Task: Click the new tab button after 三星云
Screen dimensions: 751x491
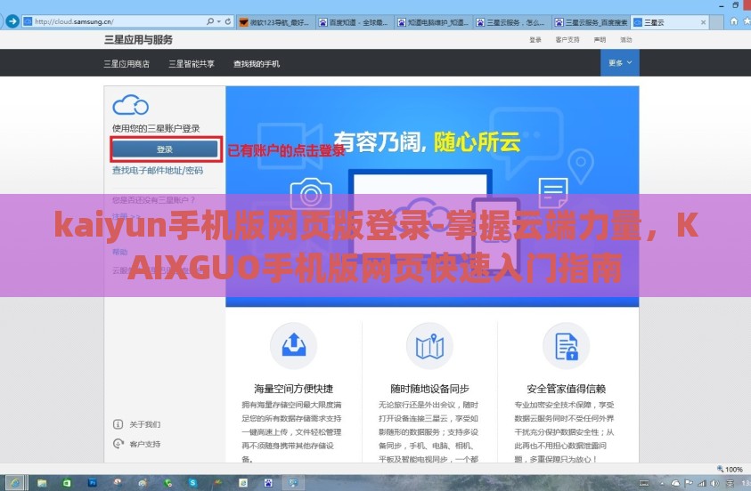Action: [x=716, y=22]
